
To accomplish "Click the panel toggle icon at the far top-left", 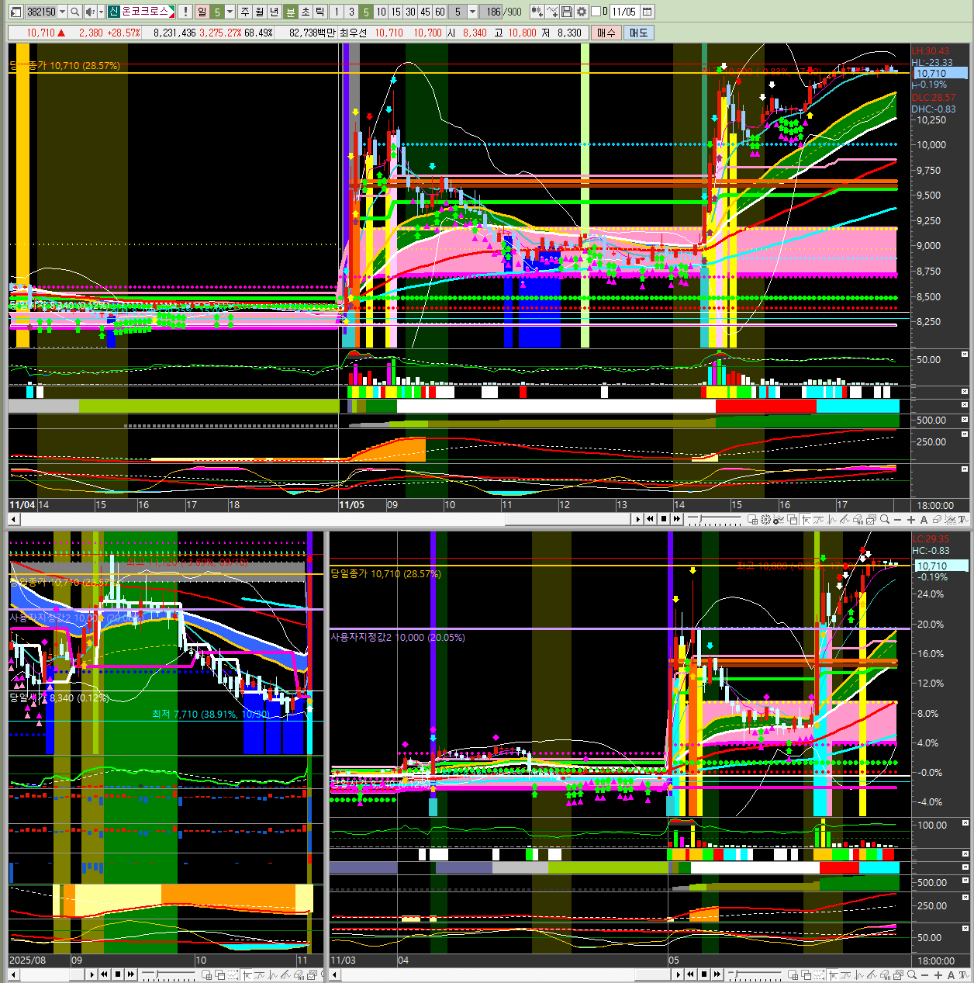I will coord(16,12).
